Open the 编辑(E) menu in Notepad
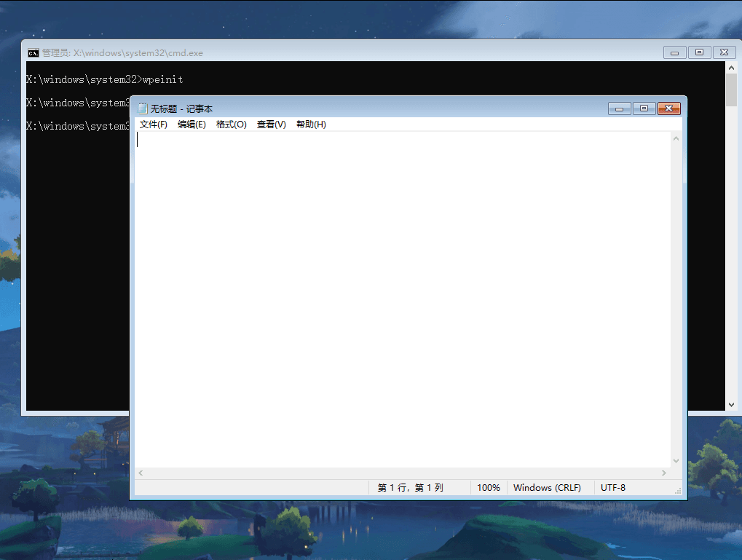 coord(192,124)
